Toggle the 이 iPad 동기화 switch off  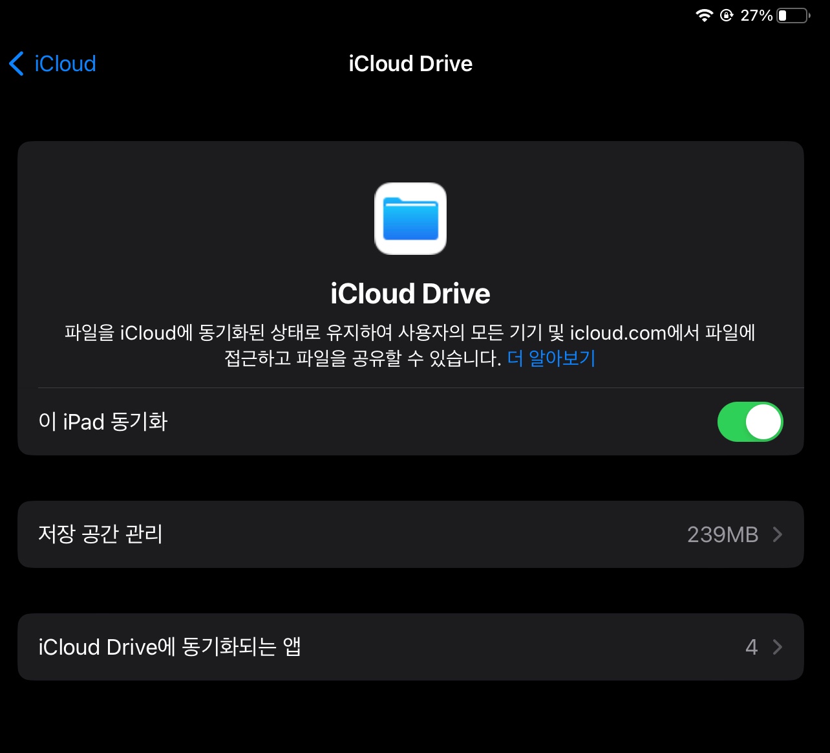click(750, 422)
